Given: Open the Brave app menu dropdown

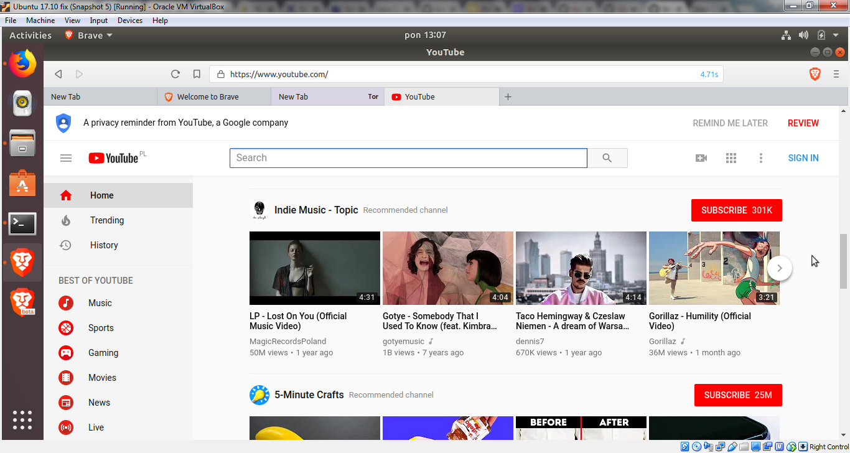Looking at the screenshot, I should [x=89, y=35].
